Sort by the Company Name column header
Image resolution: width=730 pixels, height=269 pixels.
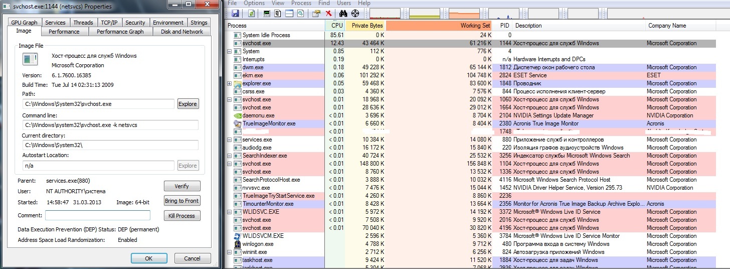tap(687, 26)
